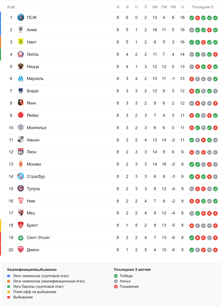
Task: Click the red Выбывание legend swatch
Action: (9, 297)
